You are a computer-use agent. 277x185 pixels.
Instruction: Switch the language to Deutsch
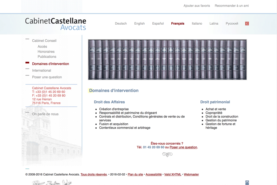(x=121, y=23)
